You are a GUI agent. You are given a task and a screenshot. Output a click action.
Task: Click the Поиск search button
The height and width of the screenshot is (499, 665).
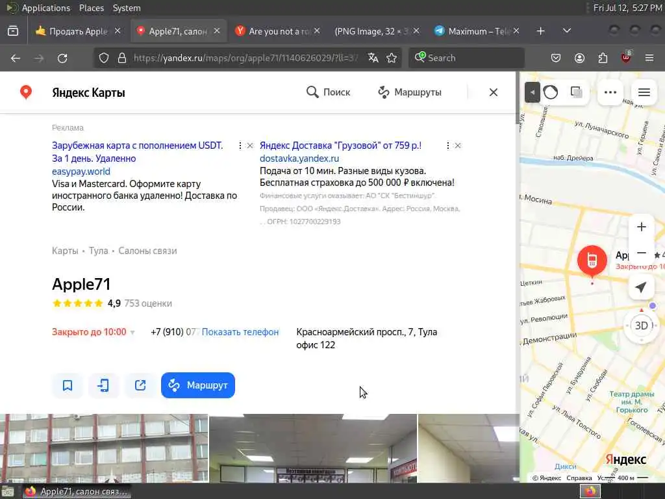[x=328, y=92]
